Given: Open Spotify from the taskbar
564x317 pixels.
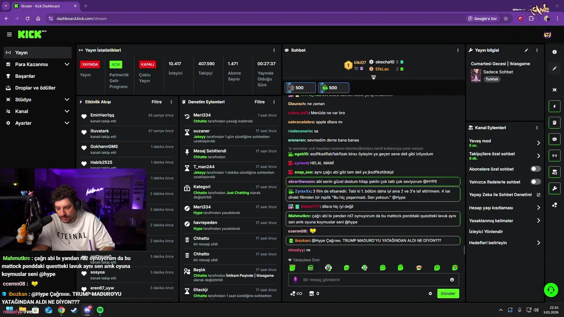Looking at the screenshot, I should (100, 310).
